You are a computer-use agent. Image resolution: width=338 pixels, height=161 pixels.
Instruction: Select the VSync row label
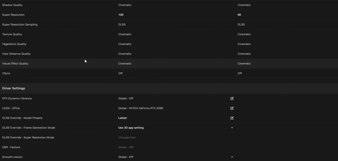click(6, 73)
